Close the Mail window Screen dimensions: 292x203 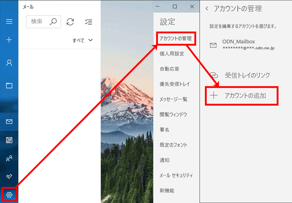coord(192,6)
